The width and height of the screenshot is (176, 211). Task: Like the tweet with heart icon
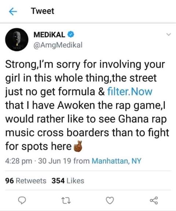coord(110,200)
